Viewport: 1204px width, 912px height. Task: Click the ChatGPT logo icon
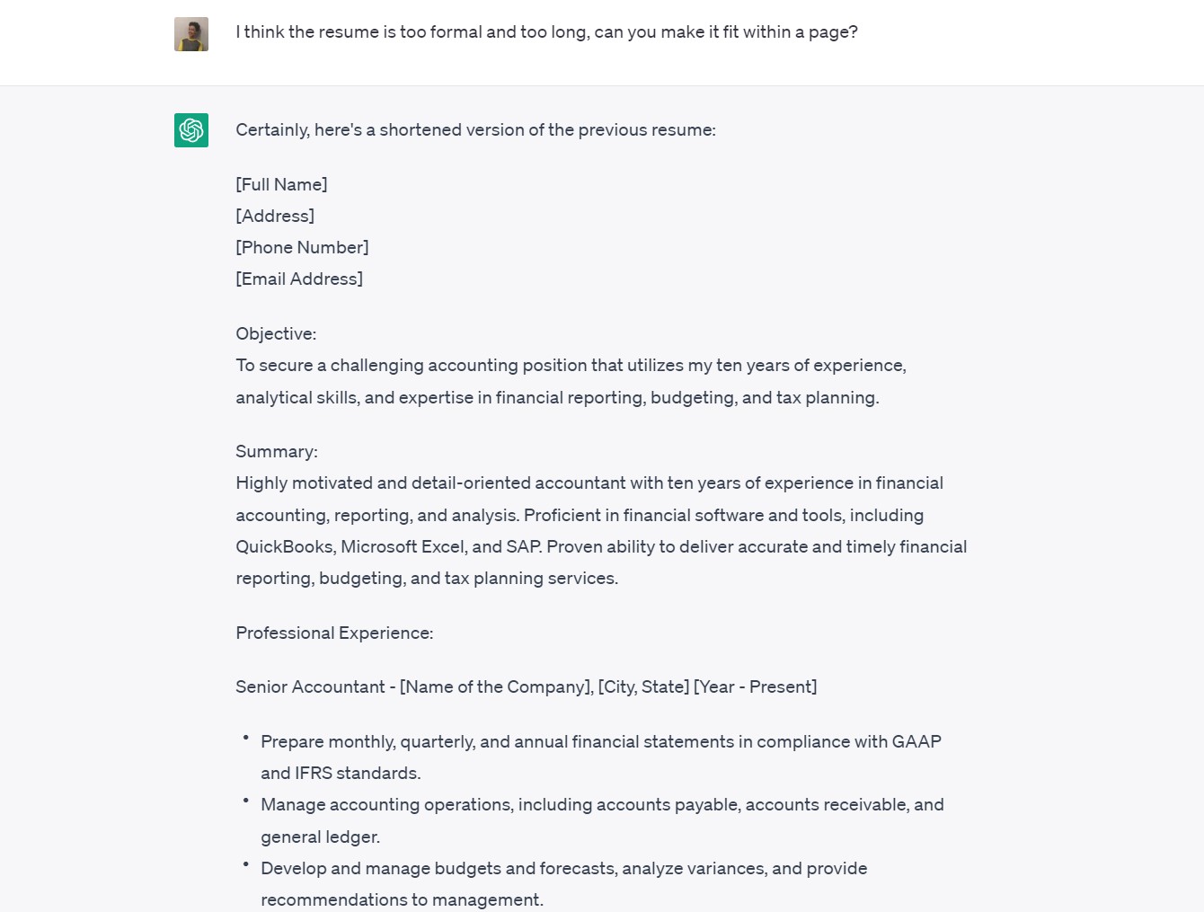point(191,130)
